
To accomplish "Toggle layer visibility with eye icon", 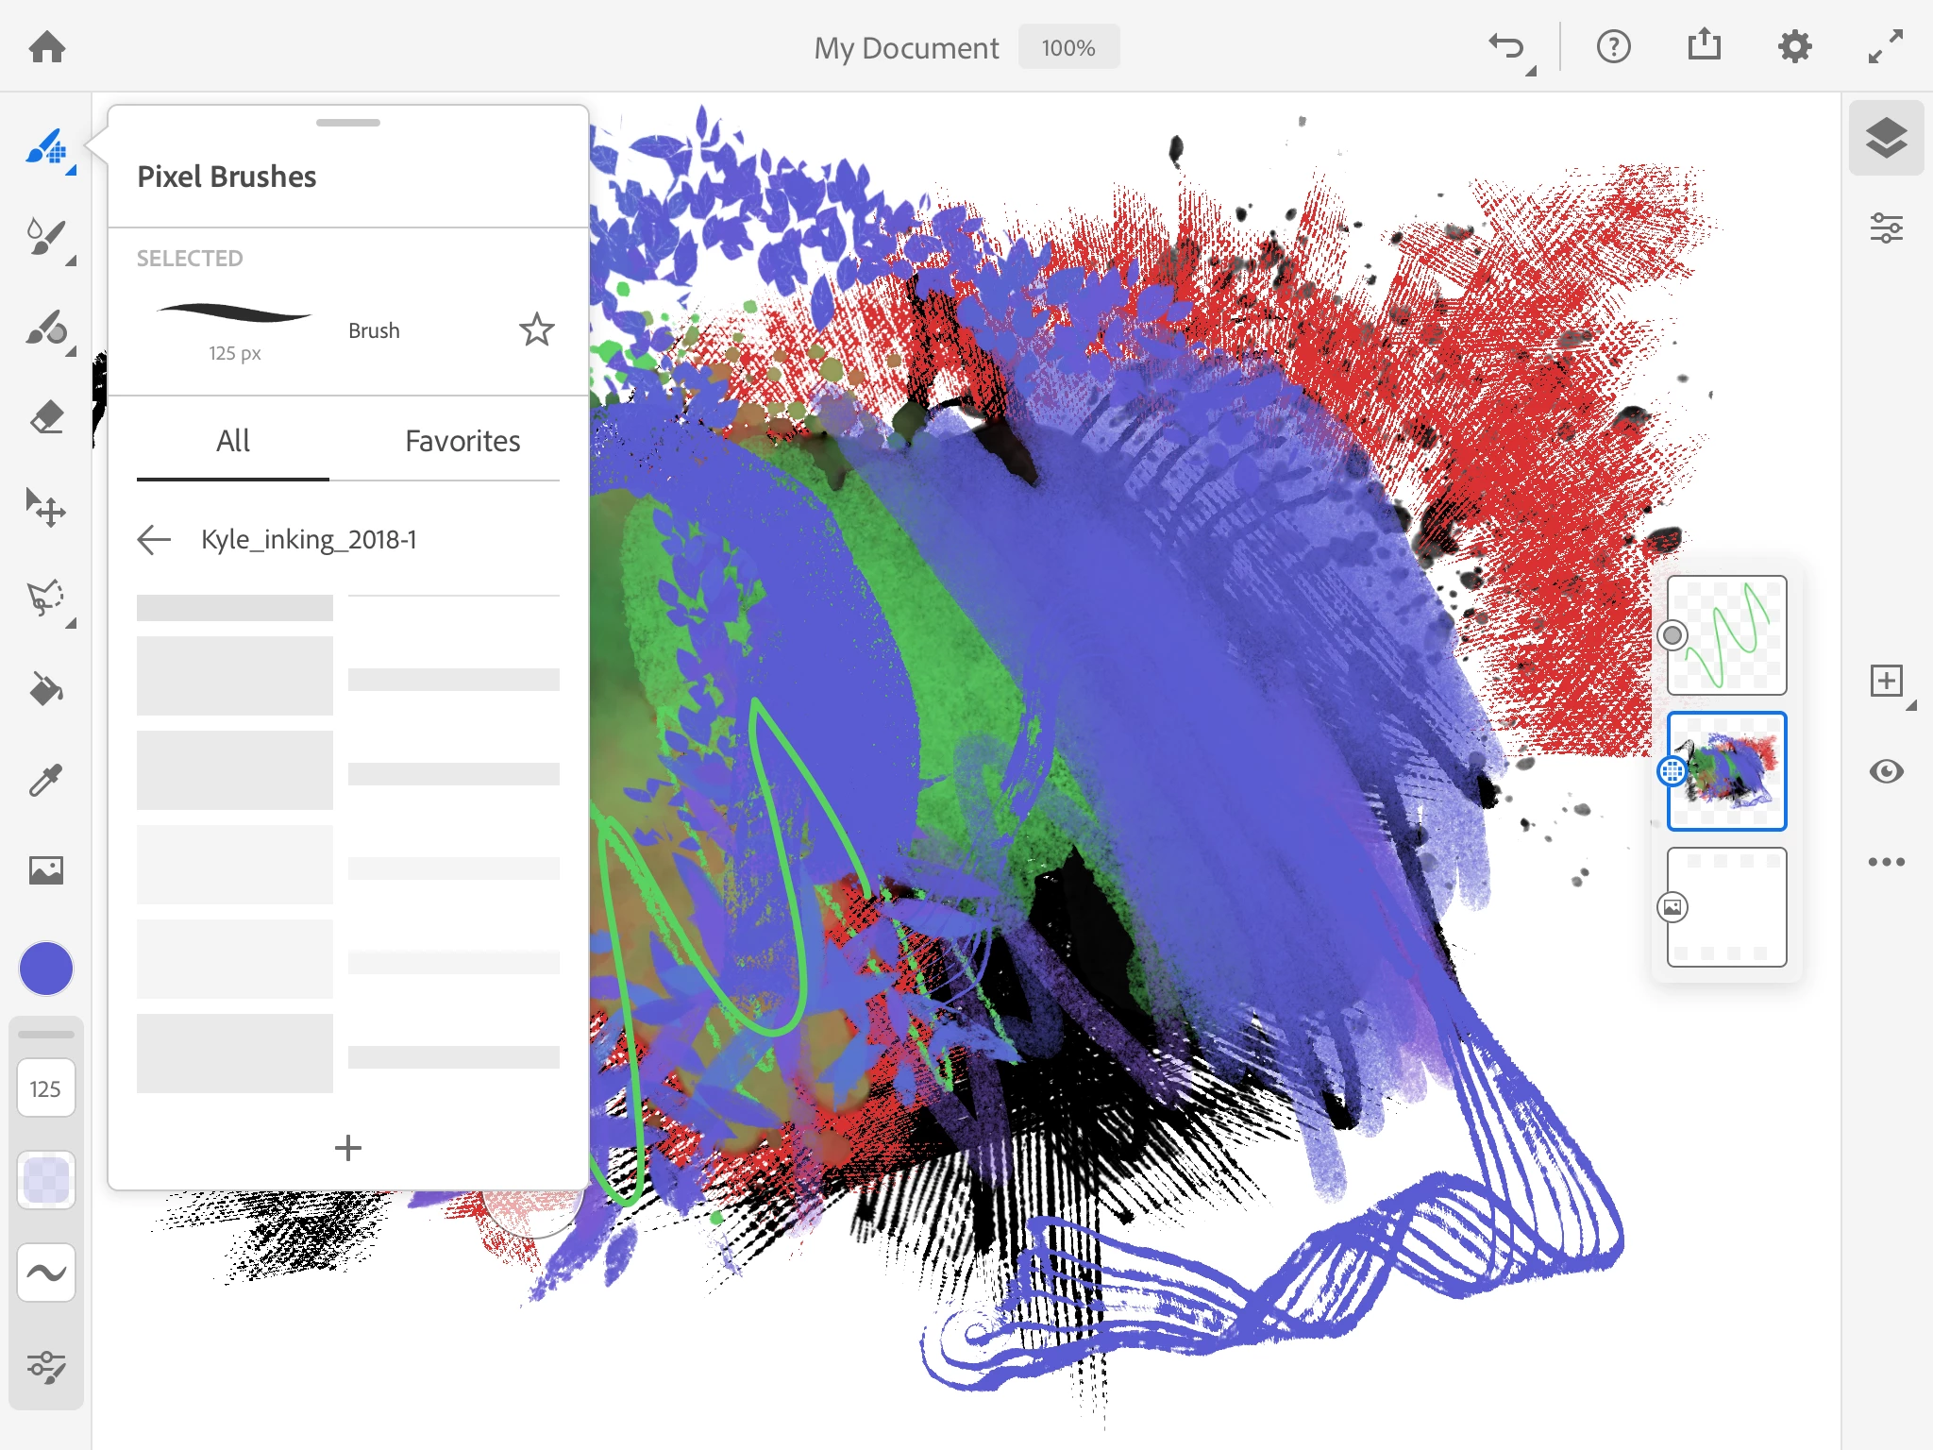I will pyautogui.click(x=1886, y=771).
